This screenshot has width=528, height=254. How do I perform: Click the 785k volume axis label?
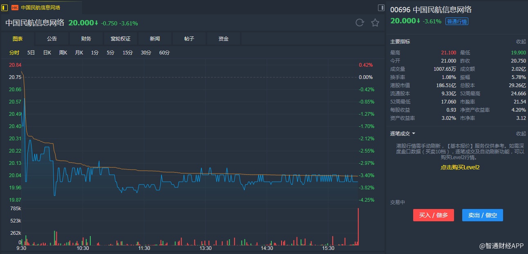point(16,209)
